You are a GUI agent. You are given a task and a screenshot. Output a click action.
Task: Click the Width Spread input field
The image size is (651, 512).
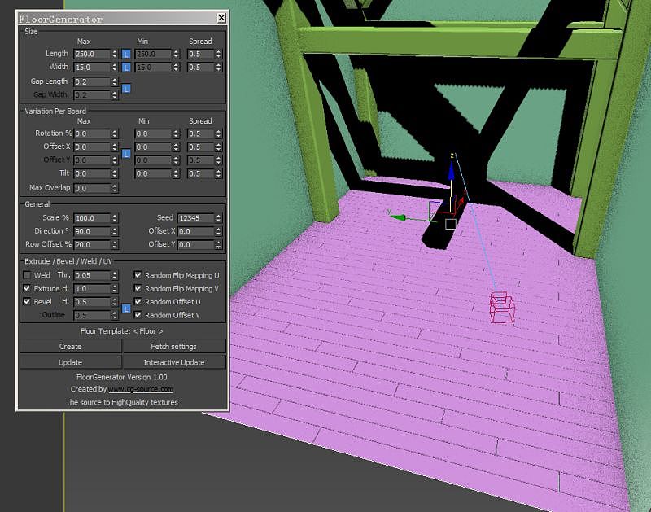200,68
